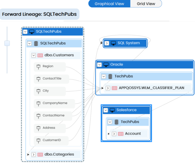This screenshot has width=195, height=163.
Task: Click the dbo.Customers table grid icon
Action: pos(40,55)
